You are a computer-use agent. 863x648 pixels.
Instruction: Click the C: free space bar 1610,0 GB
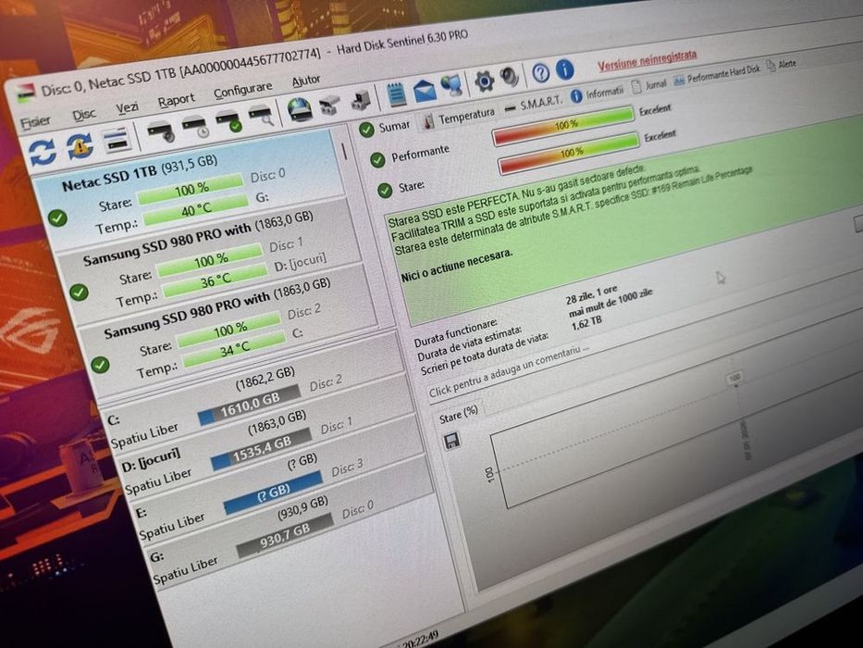(x=249, y=405)
